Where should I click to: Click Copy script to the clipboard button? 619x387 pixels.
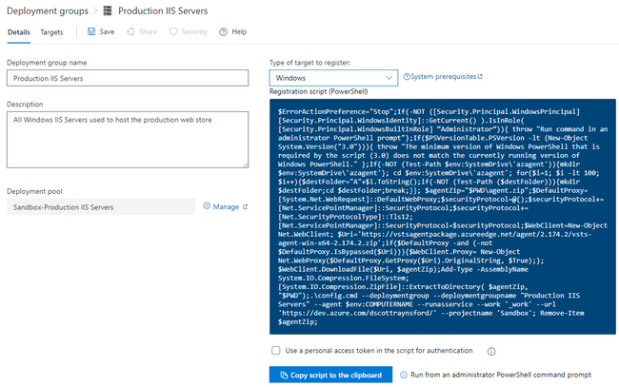pyautogui.click(x=330, y=375)
